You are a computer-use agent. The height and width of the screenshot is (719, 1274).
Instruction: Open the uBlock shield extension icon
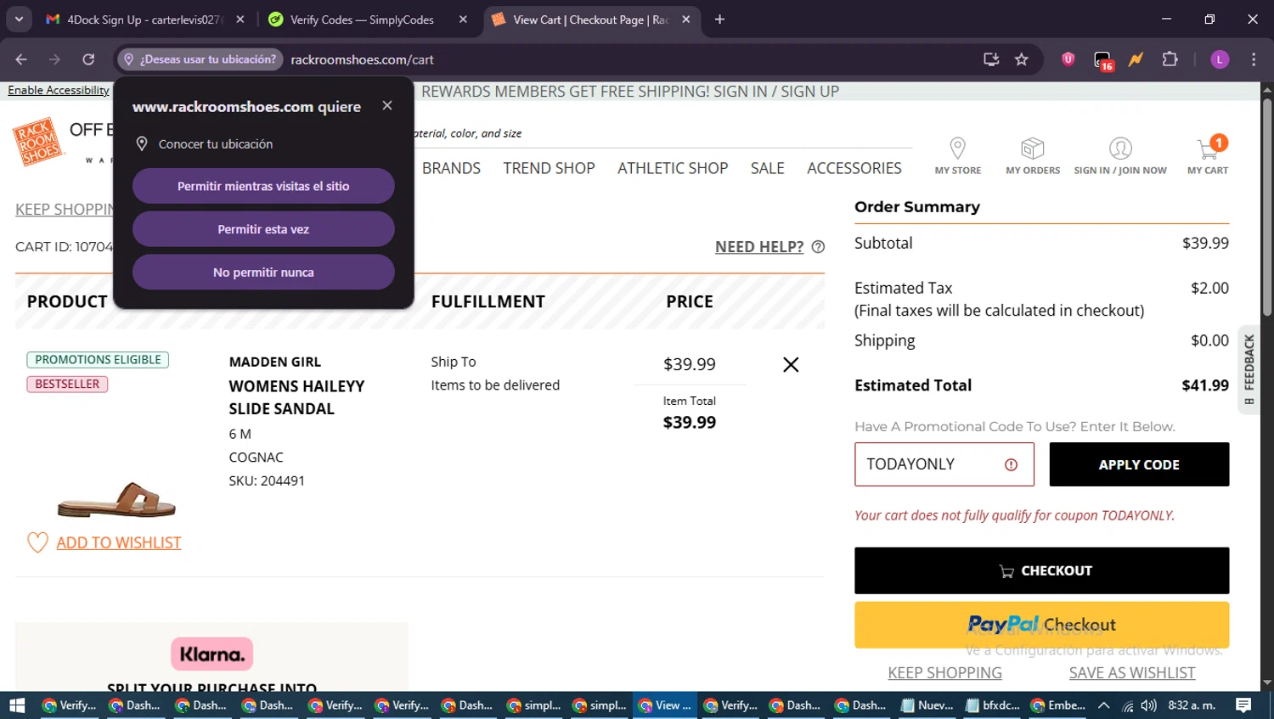tap(1068, 59)
